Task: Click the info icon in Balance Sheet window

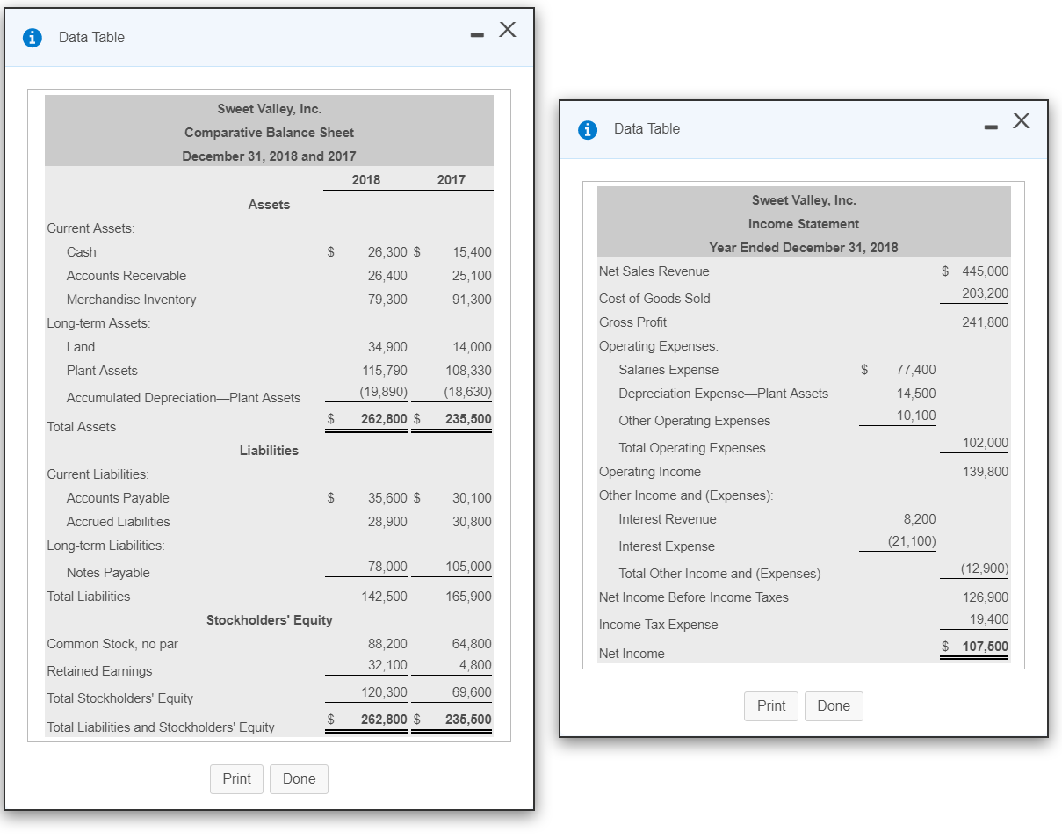Action: pos(33,37)
